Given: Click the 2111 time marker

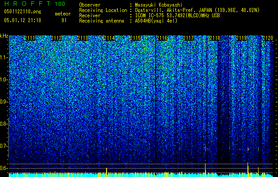Looking at the screenshot, I should 30,38.
